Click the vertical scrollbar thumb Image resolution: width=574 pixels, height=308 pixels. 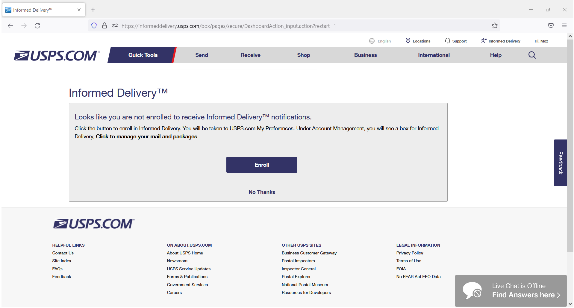tap(570, 146)
